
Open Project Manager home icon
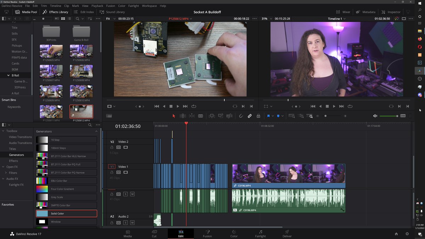pos(396,234)
